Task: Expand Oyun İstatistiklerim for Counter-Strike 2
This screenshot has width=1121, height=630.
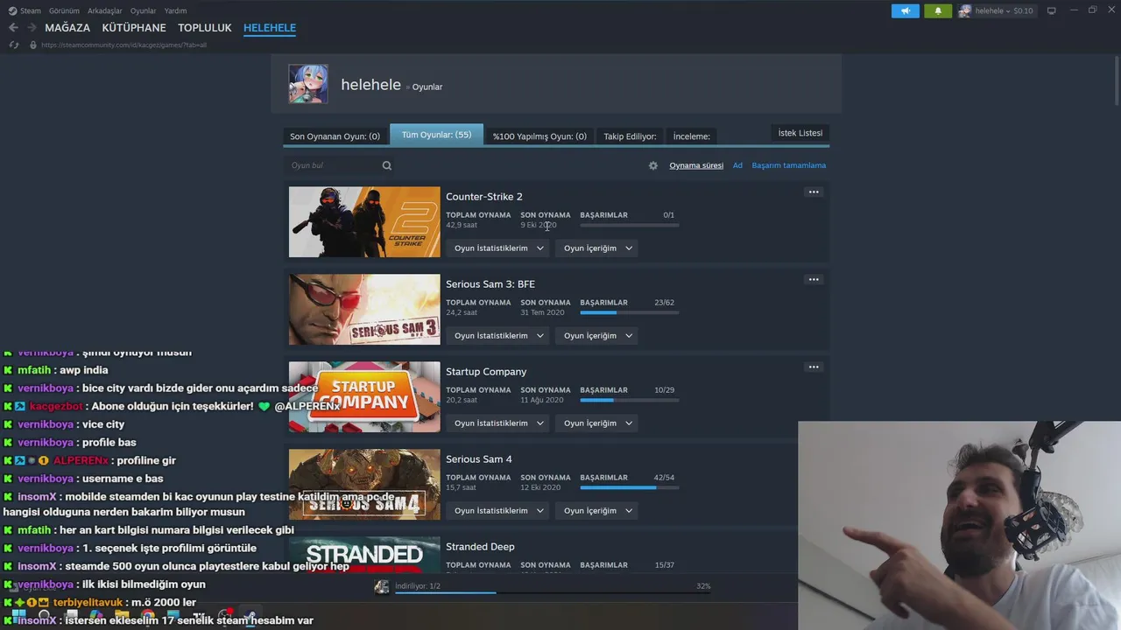Action: 498,248
